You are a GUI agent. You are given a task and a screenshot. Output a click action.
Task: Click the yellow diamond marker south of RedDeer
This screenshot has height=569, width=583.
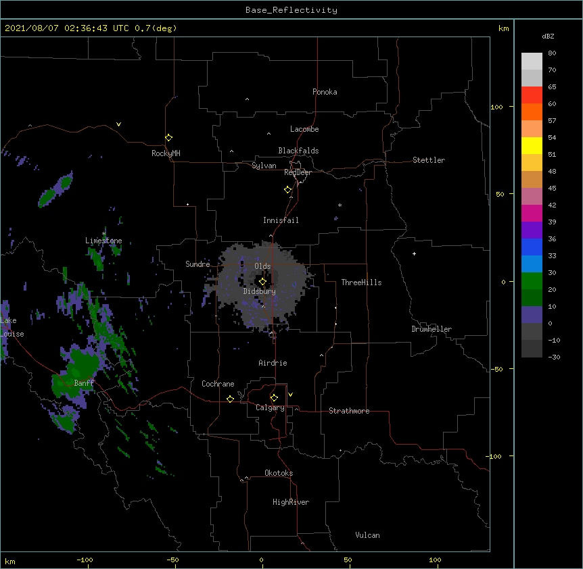click(288, 190)
